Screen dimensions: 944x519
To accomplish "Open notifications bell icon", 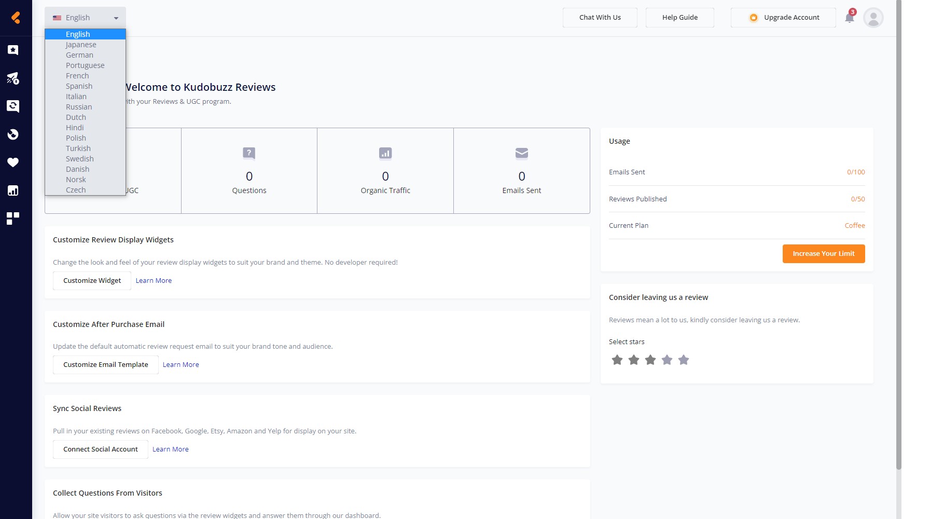I will (850, 17).
